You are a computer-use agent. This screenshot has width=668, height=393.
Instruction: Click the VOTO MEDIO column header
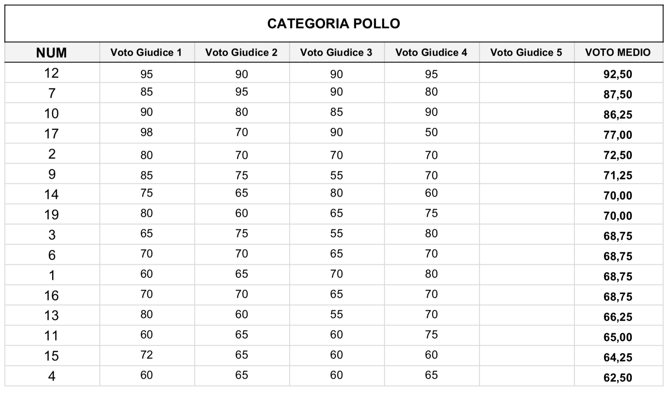(618, 52)
